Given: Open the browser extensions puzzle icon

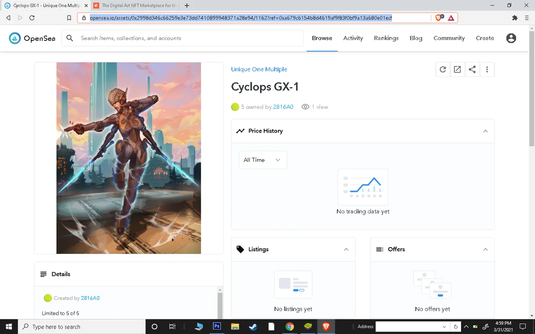Looking at the screenshot, I should point(515,18).
